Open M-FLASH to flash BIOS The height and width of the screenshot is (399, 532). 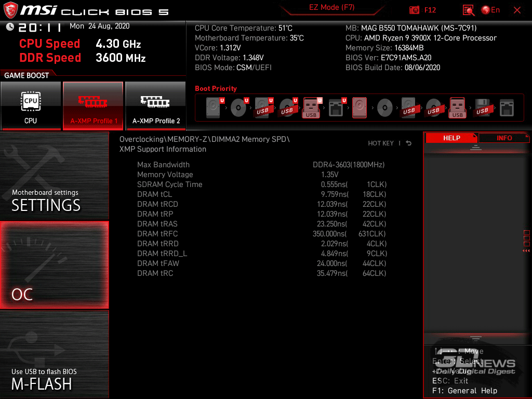pyautogui.click(x=54, y=354)
